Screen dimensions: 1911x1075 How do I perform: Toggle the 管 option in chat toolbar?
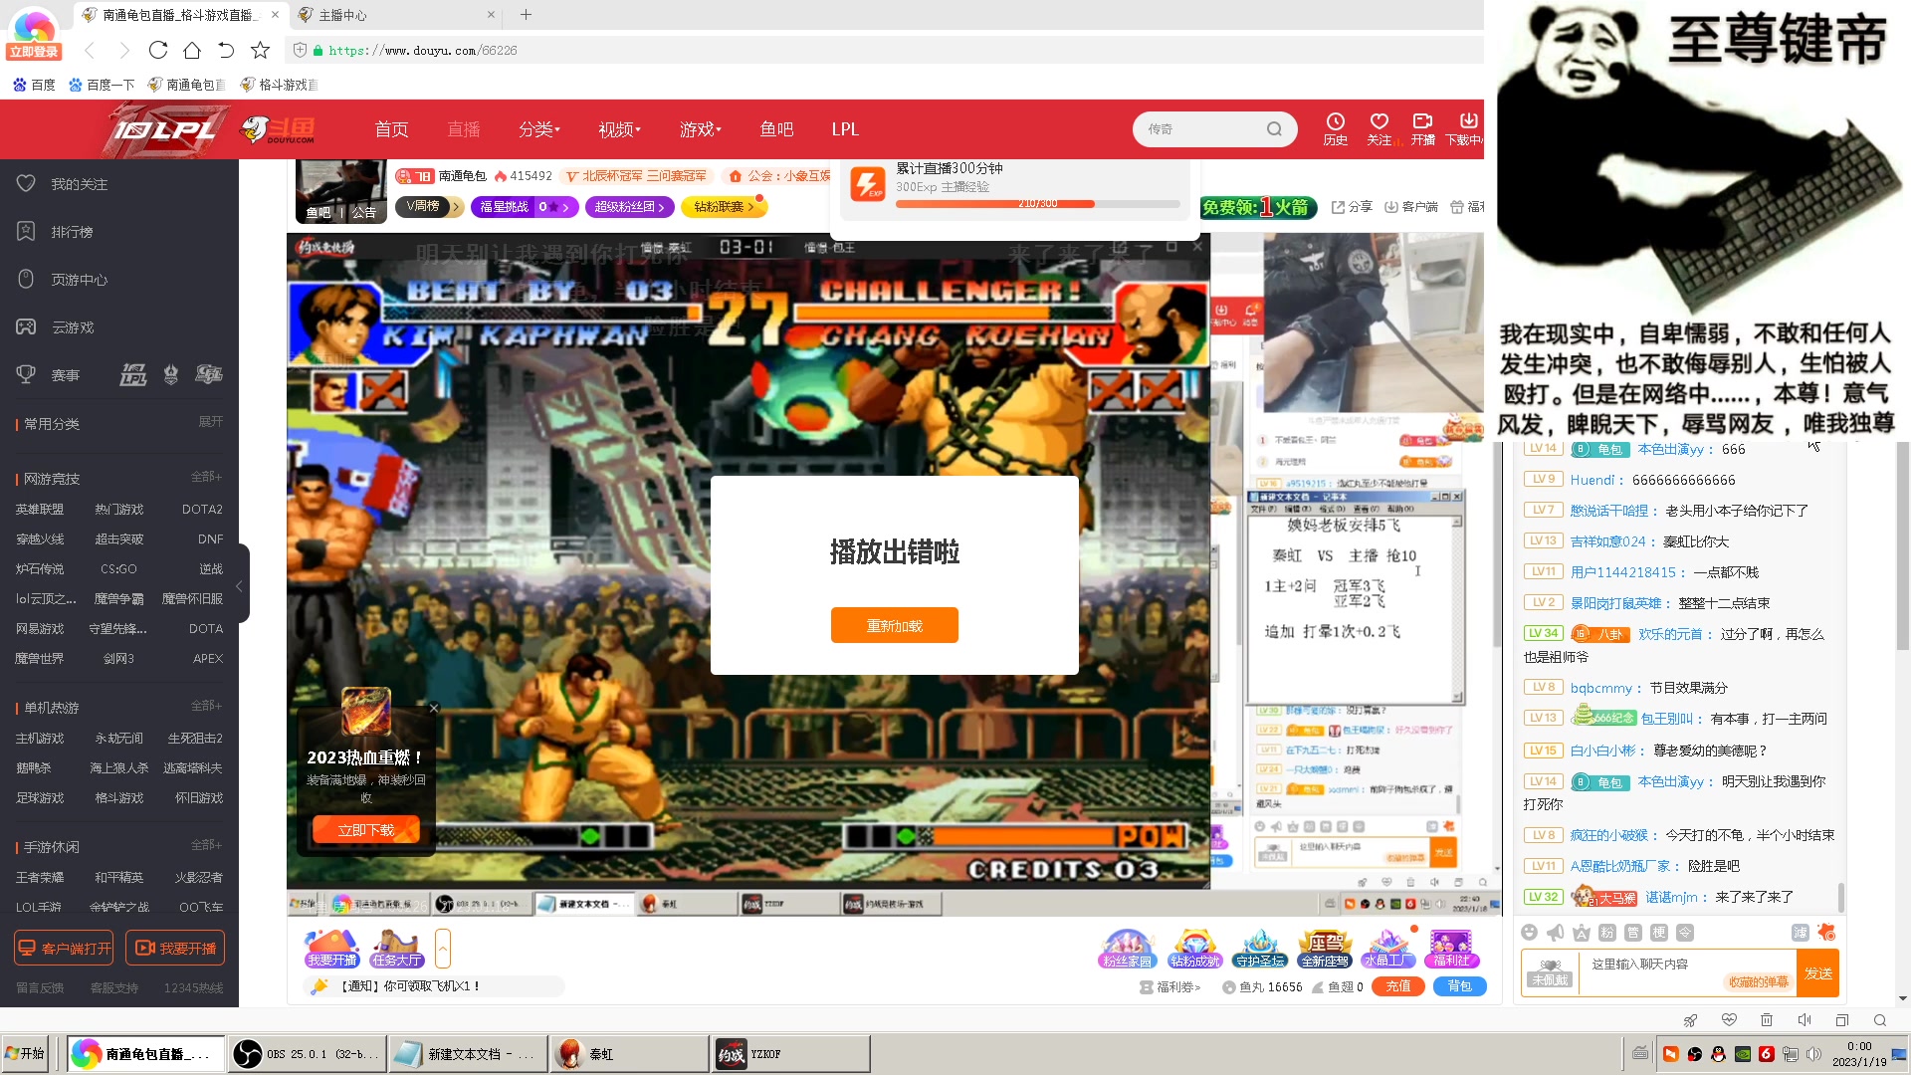point(1633,933)
